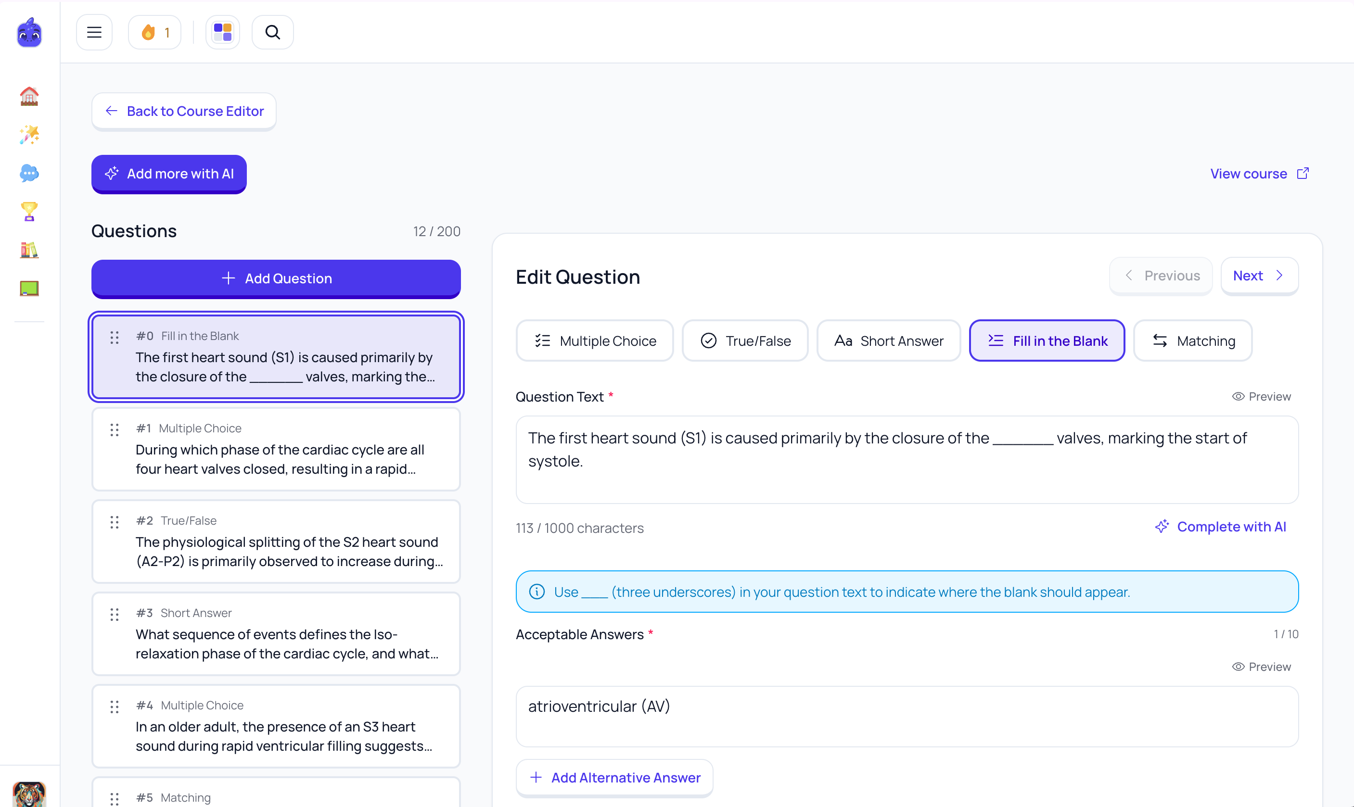Go to Previous question
Viewport: 1354px width, 807px height.
[1161, 276]
